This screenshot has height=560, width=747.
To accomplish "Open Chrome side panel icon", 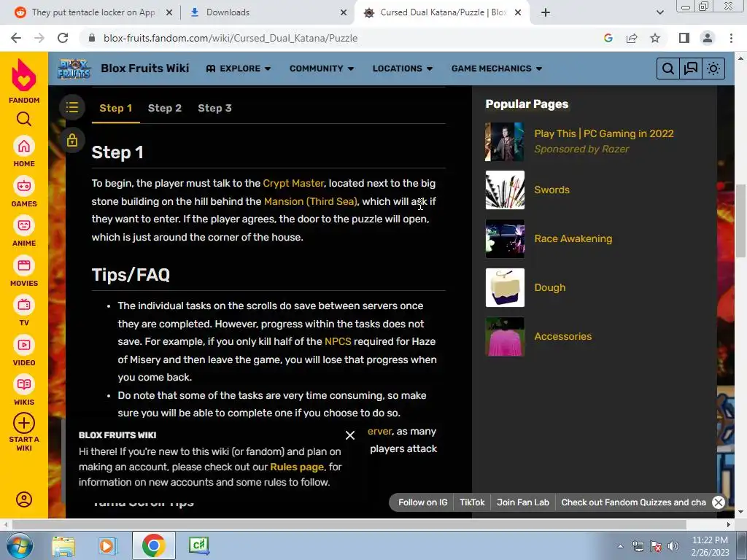I will click(x=684, y=38).
